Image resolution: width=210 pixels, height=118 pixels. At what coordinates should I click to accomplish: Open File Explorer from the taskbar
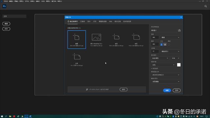10,116
